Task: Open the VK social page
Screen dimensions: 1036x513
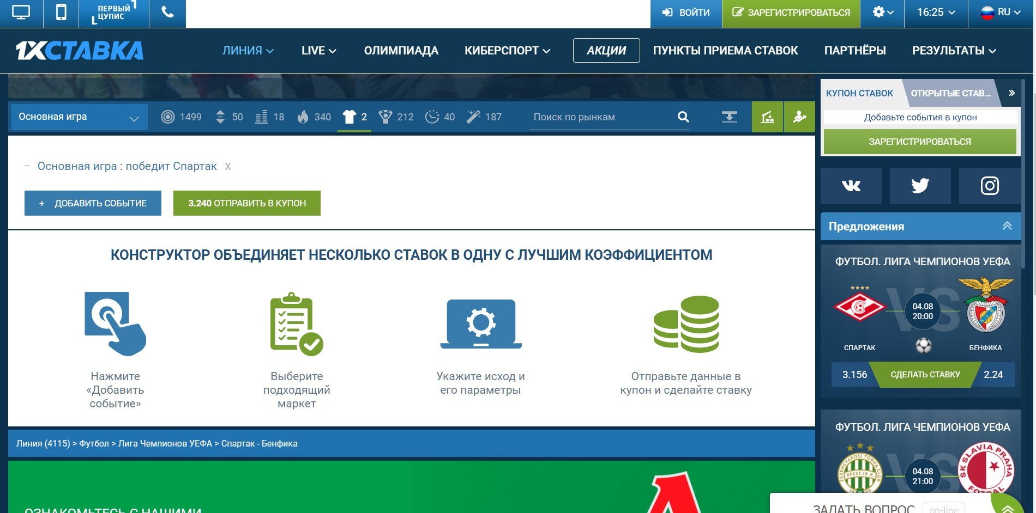Action: coord(851,186)
